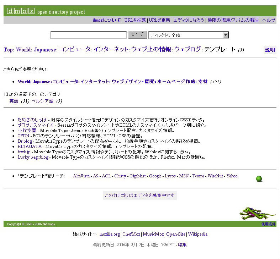Visit sister site ChefMoz
Viewport: 280px width, 259px height.
point(131,234)
